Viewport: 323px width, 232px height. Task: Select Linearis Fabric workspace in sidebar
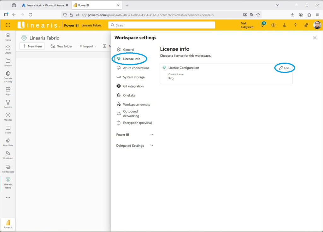click(x=8, y=183)
